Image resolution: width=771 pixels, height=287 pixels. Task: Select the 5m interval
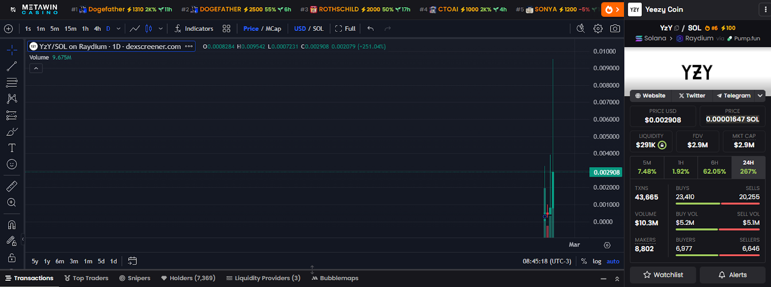click(54, 29)
